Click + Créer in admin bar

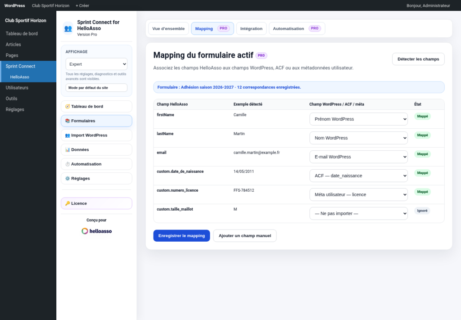82,5
